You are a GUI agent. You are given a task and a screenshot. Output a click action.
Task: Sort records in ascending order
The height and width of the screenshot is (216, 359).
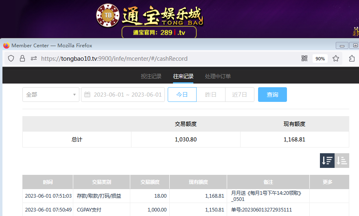tap(342, 161)
